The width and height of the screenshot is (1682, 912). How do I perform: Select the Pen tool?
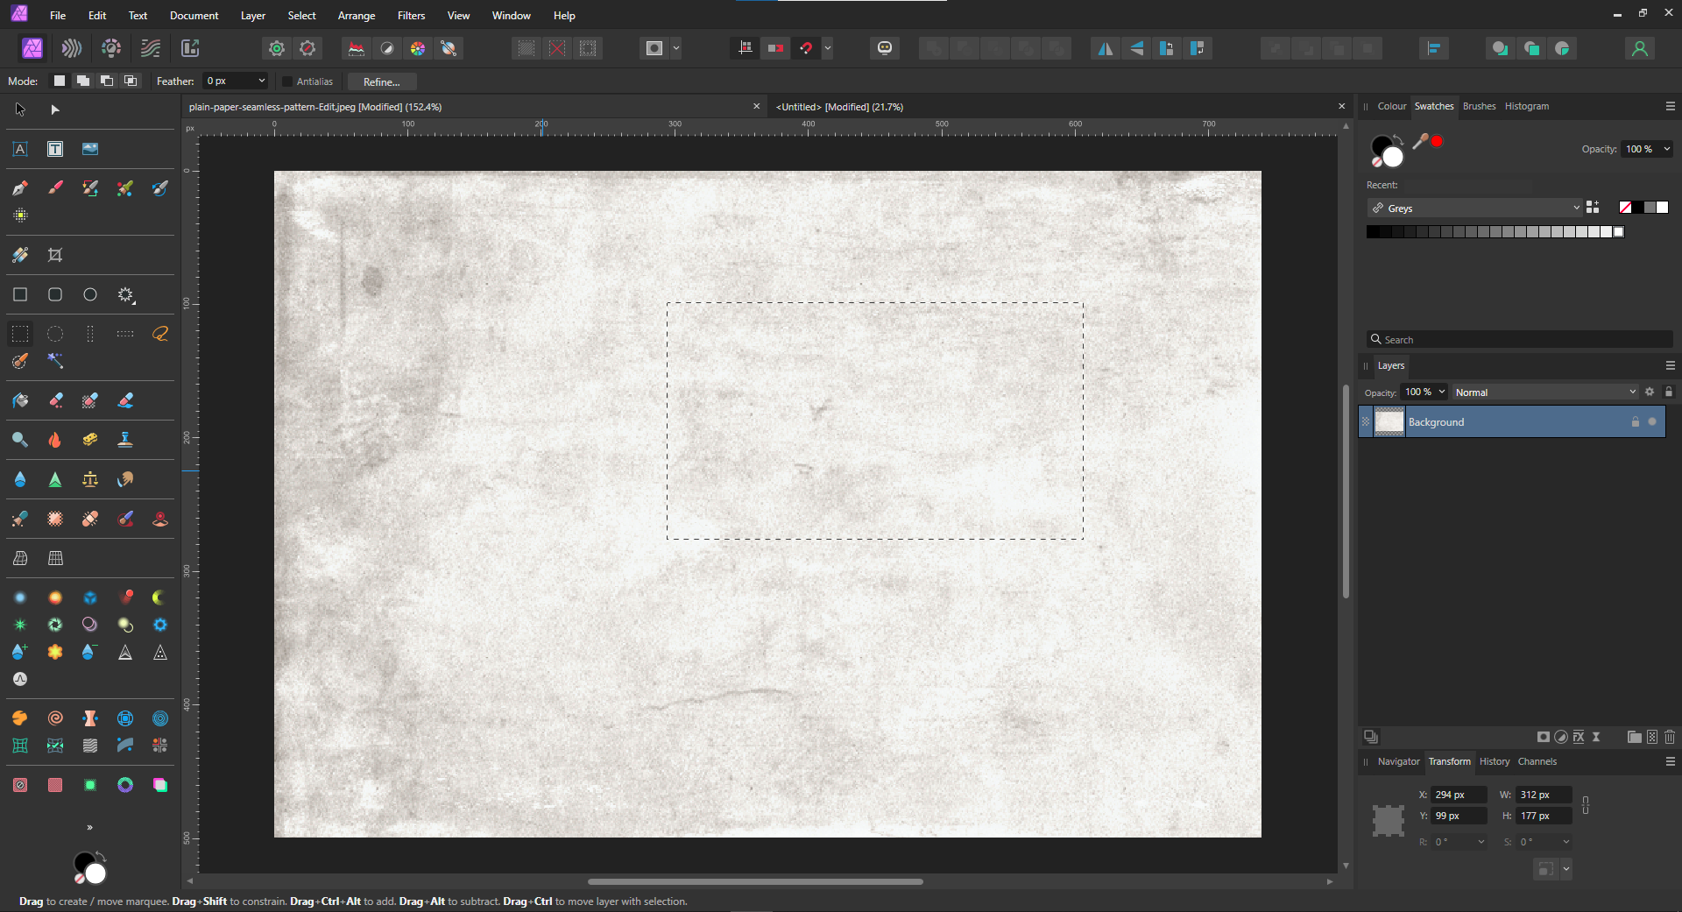point(20,187)
